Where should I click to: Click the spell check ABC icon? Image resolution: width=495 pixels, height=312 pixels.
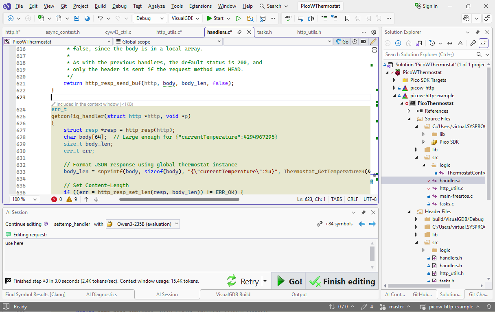(x=288, y=18)
